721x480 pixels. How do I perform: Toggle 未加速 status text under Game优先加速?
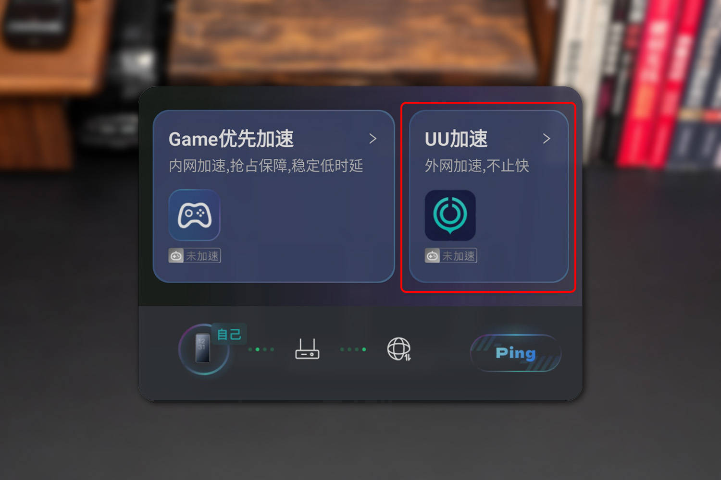click(x=202, y=256)
